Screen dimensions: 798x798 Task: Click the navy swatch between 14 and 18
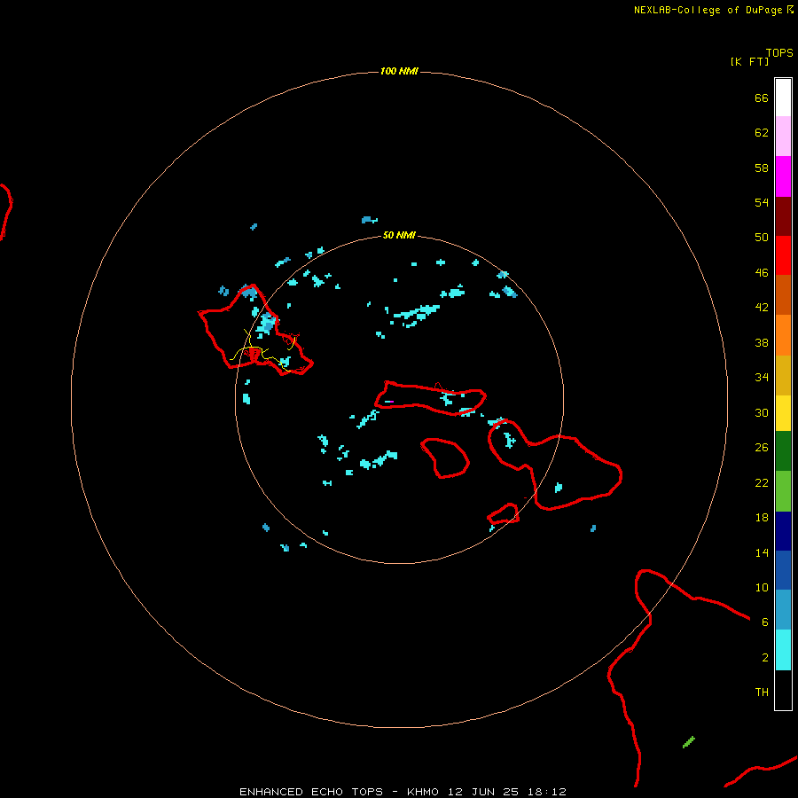click(783, 531)
